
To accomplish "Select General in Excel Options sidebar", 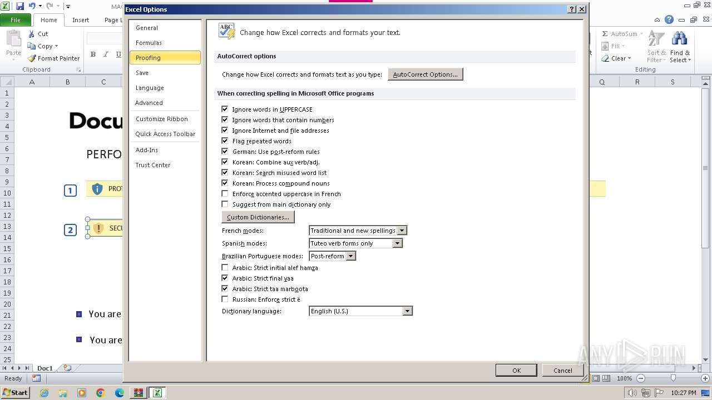I will (x=165, y=28).
